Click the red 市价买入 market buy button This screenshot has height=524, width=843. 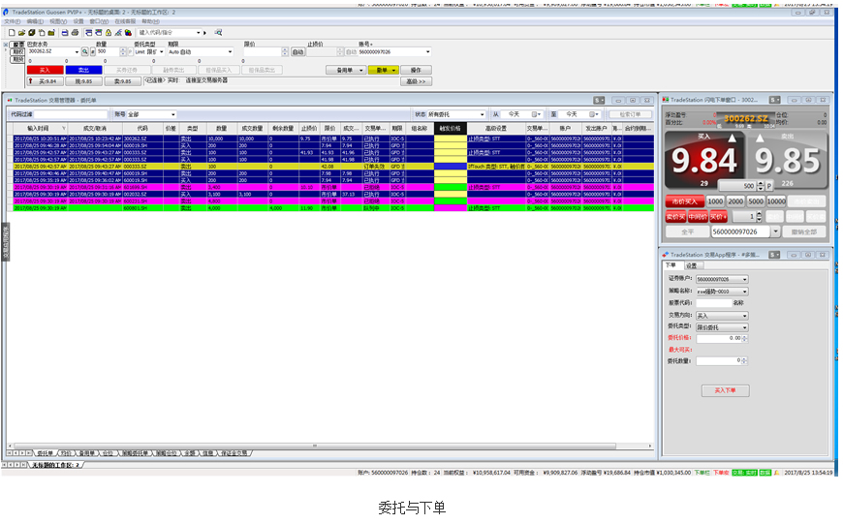pyautogui.click(x=683, y=200)
